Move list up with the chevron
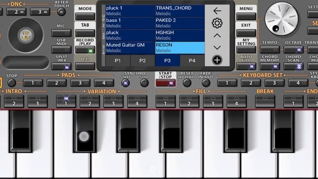The width and height of the screenshot is (318, 179). pyautogui.click(x=217, y=36)
